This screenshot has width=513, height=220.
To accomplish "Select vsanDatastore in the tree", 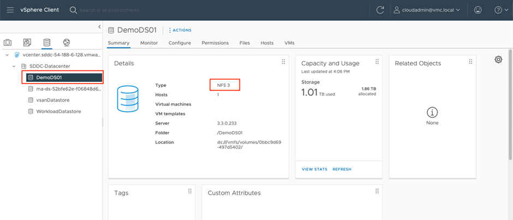I will click(52, 100).
